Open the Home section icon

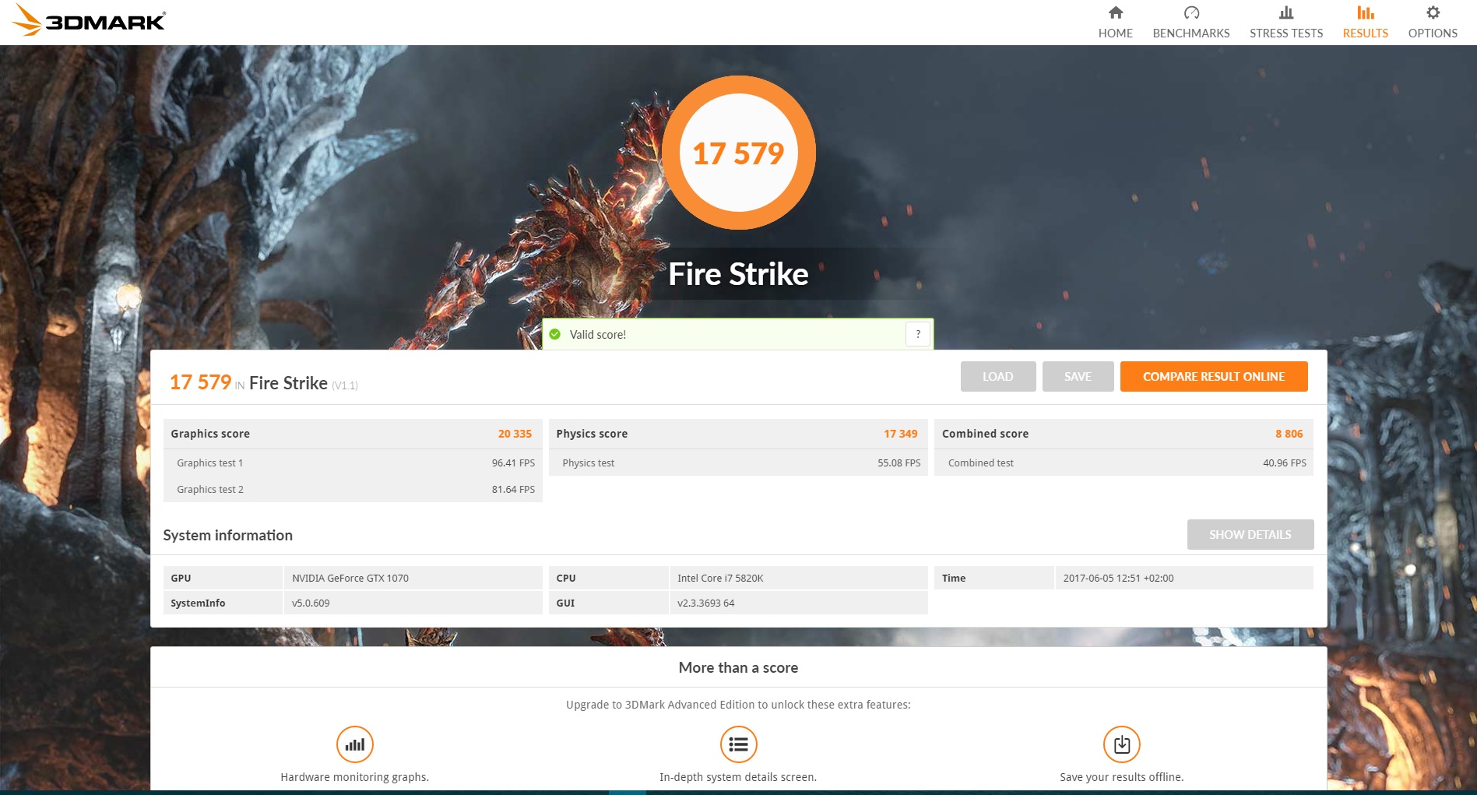(x=1115, y=12)
